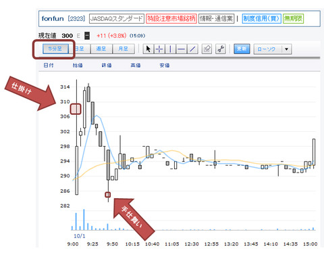Click the 314 price axis label
The width and height of the screenshot is (324, 253).
click(x=65, y=87)
